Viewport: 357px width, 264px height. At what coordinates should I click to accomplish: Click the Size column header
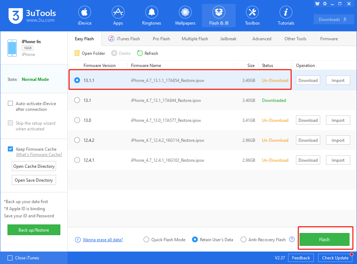[x=251, y=66]
